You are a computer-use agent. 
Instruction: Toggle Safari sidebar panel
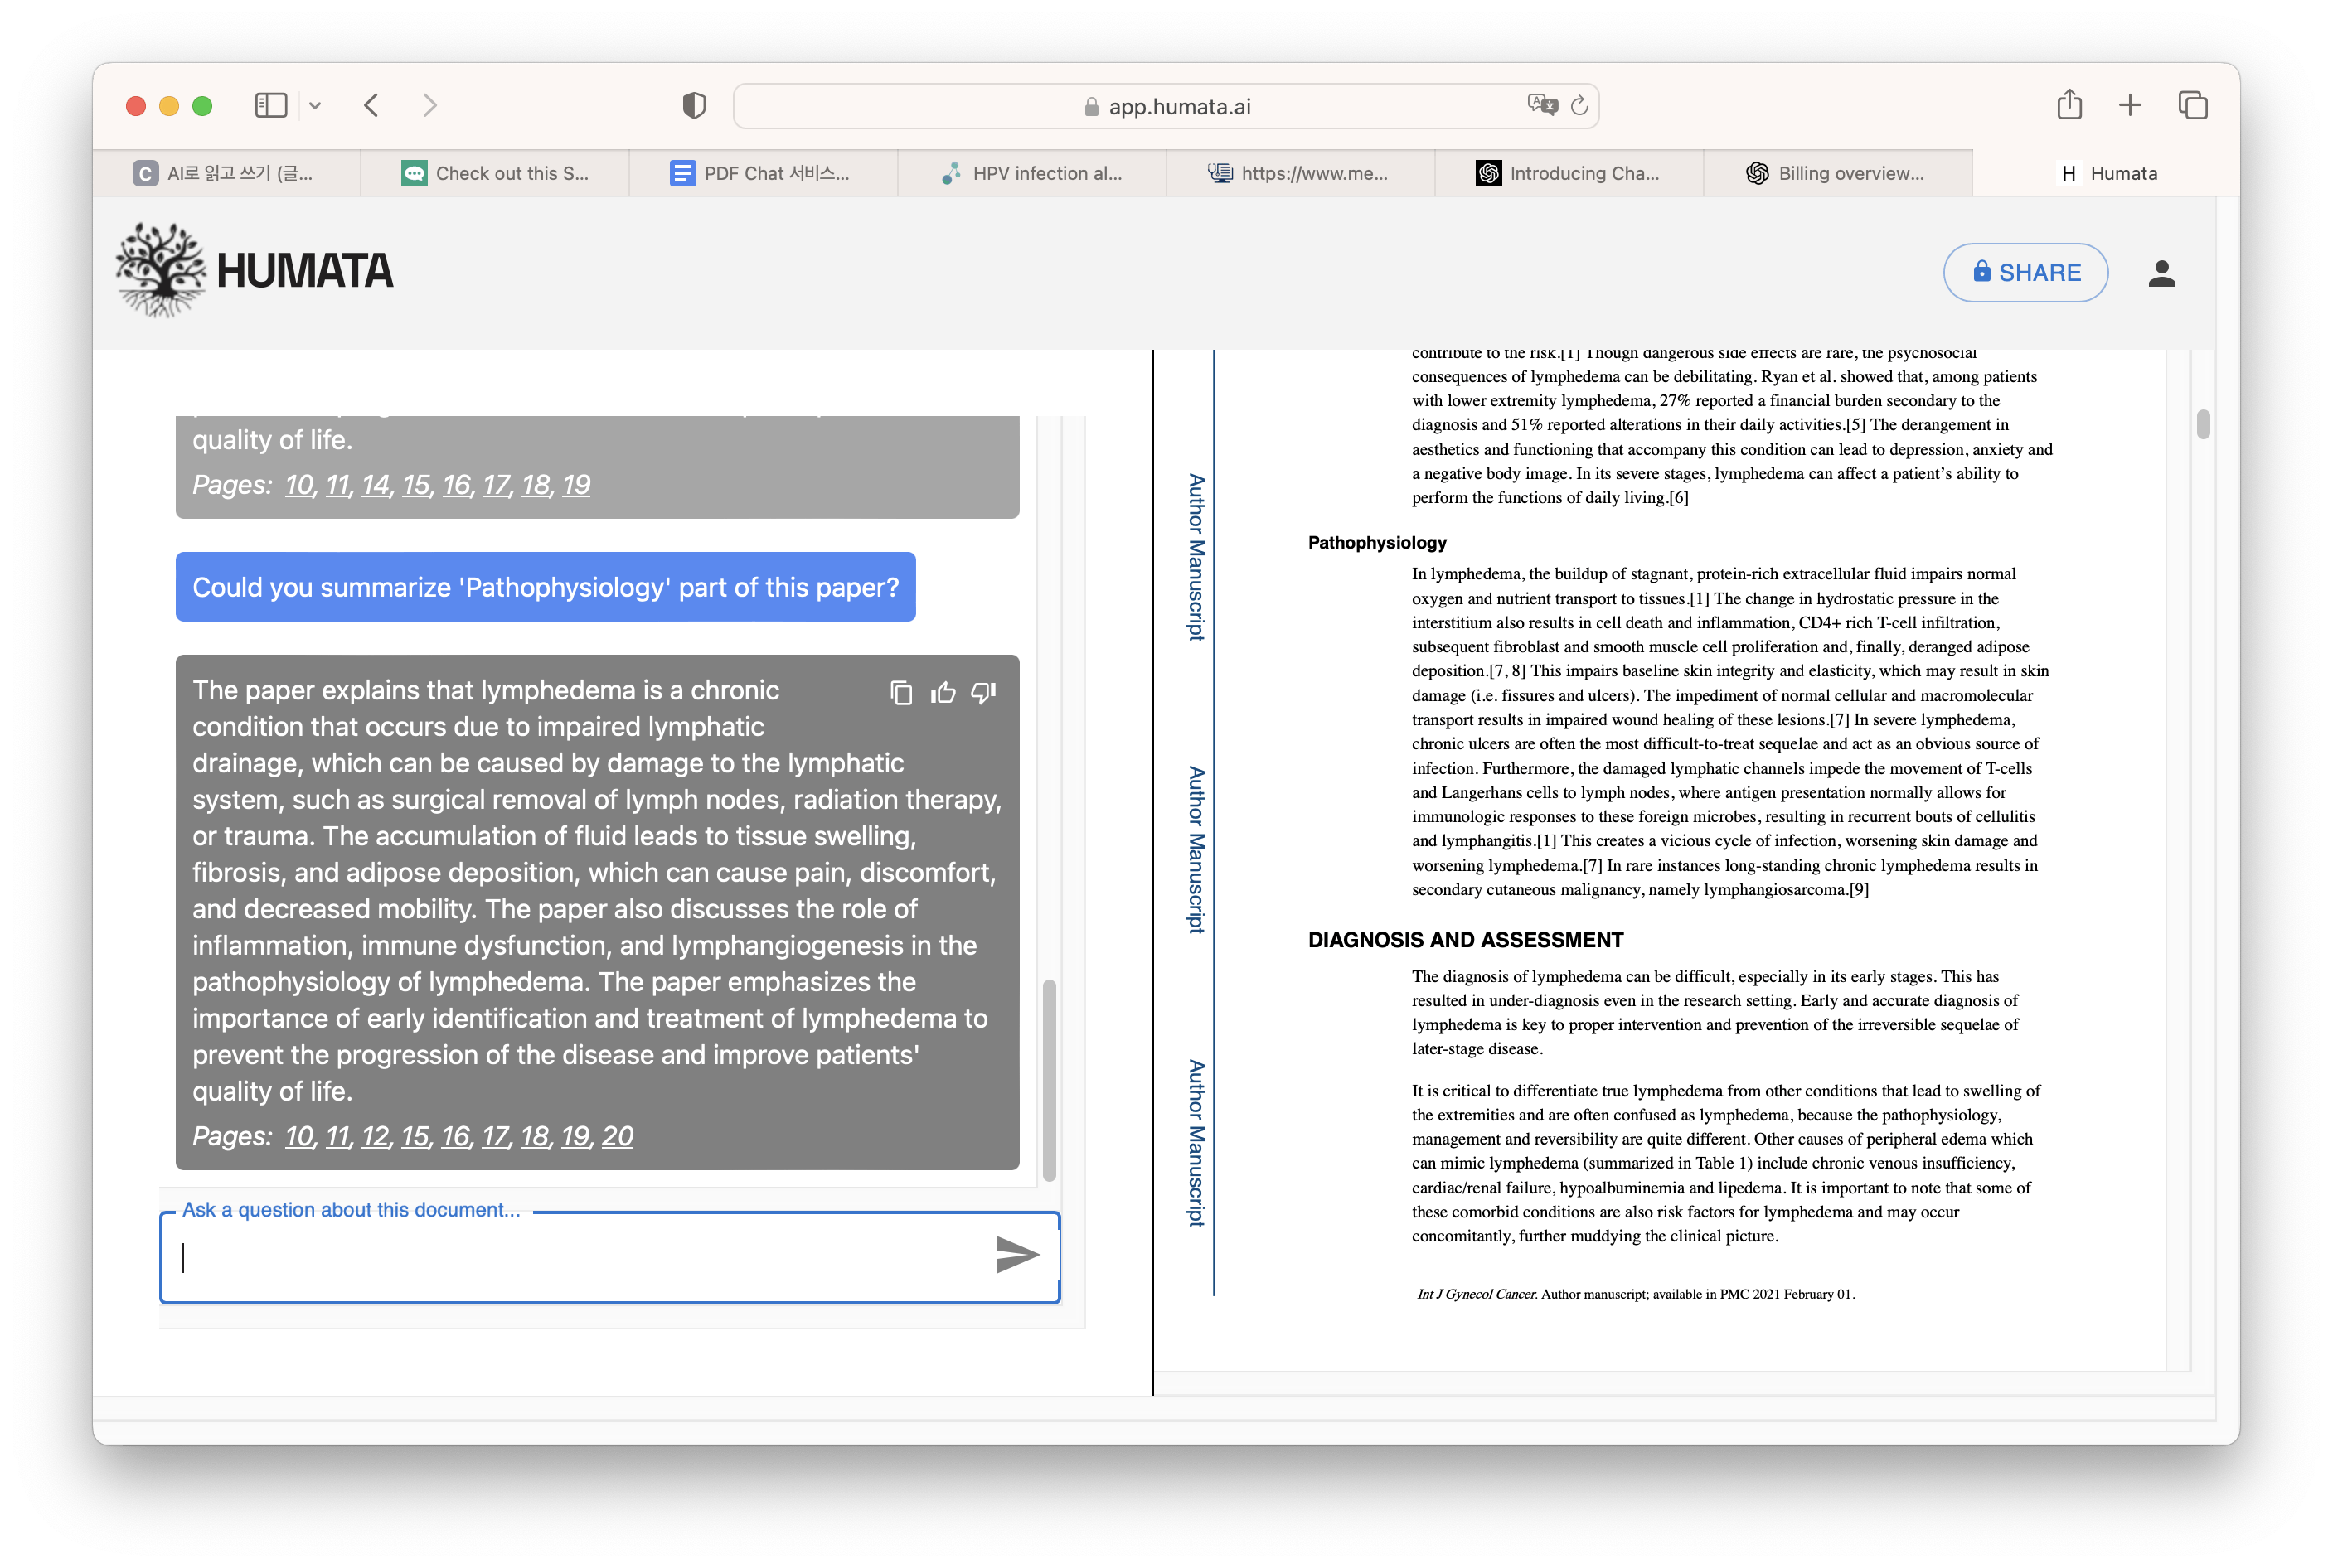[270, 106]
